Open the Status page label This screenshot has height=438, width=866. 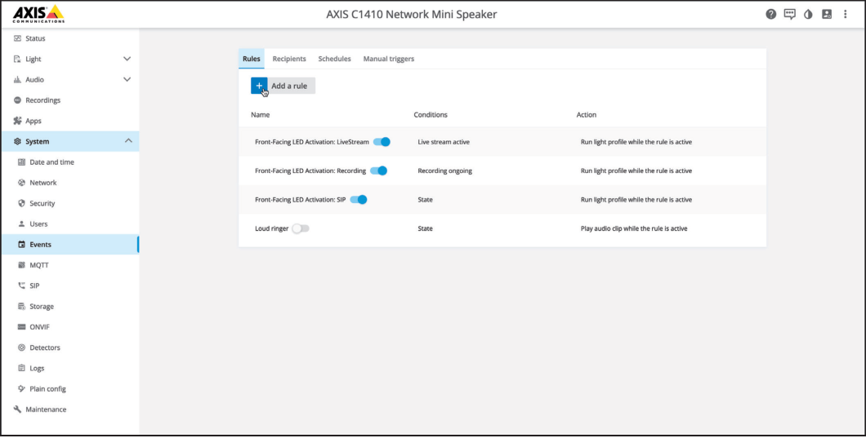(35, 38)
